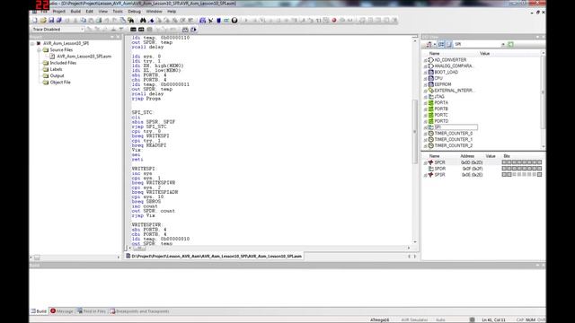Expand the CPU node in I/O View
This screenshot has height=323, width=575.
point(425,79)
